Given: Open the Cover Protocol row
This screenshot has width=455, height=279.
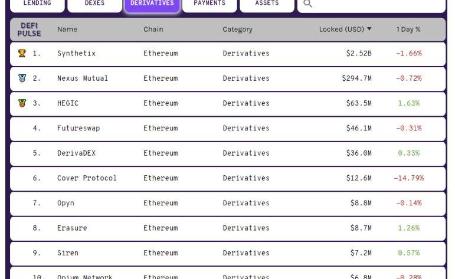Looking at the screenshot, I should click(87, 178).
